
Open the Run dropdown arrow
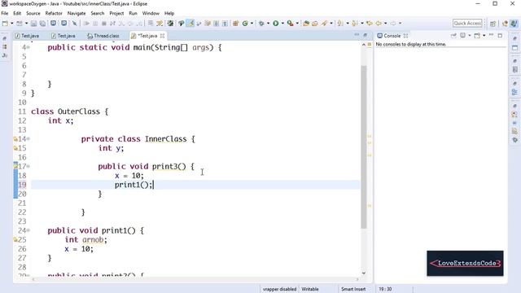[x=282, y=24]
